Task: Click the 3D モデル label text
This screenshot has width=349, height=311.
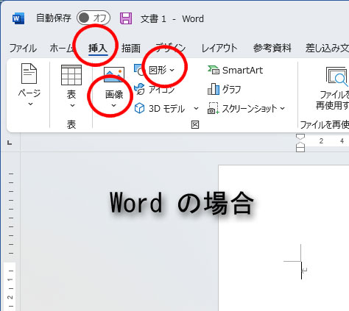Action: pos(166,109)
